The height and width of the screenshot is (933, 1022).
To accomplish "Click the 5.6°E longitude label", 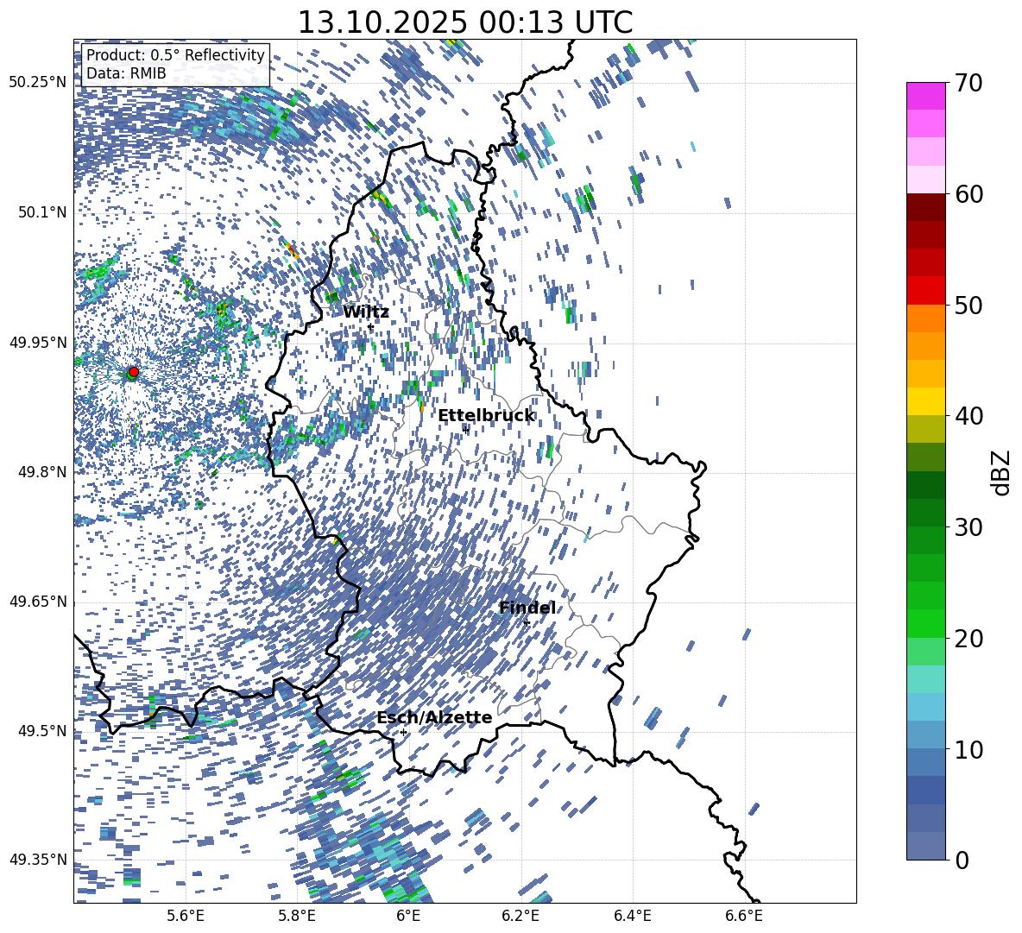I will point(186,916).
